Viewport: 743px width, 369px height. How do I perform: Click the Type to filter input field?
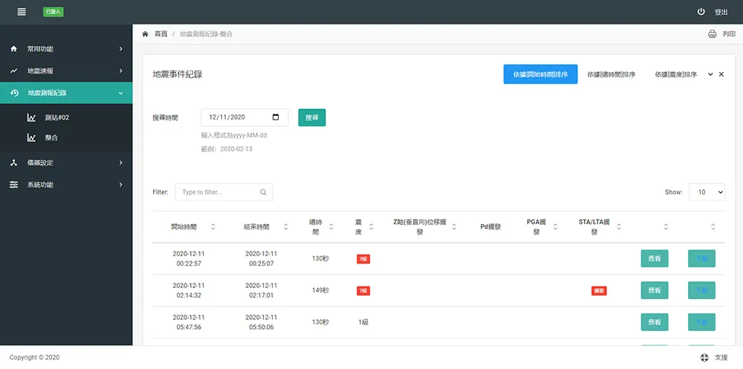[219, 192]
